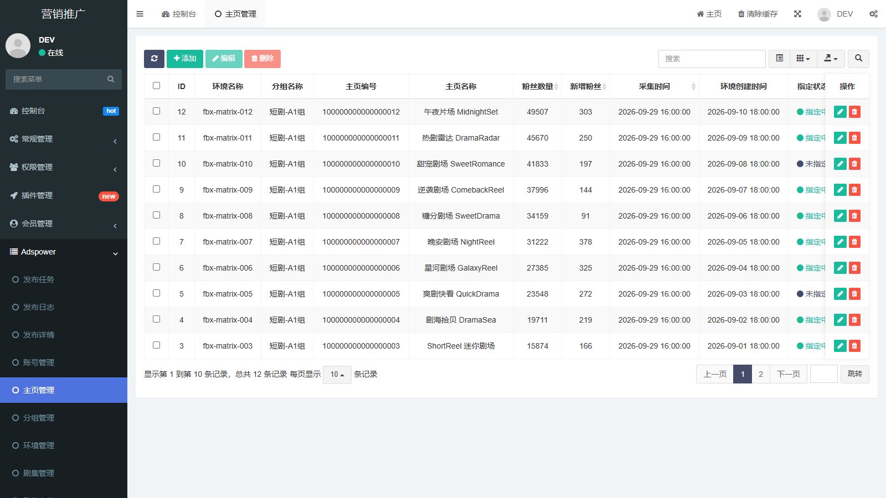Open the settings gears icon at top right
Image resolution: width=886 pixels, height=498 pixels.
tap(873, 14)
